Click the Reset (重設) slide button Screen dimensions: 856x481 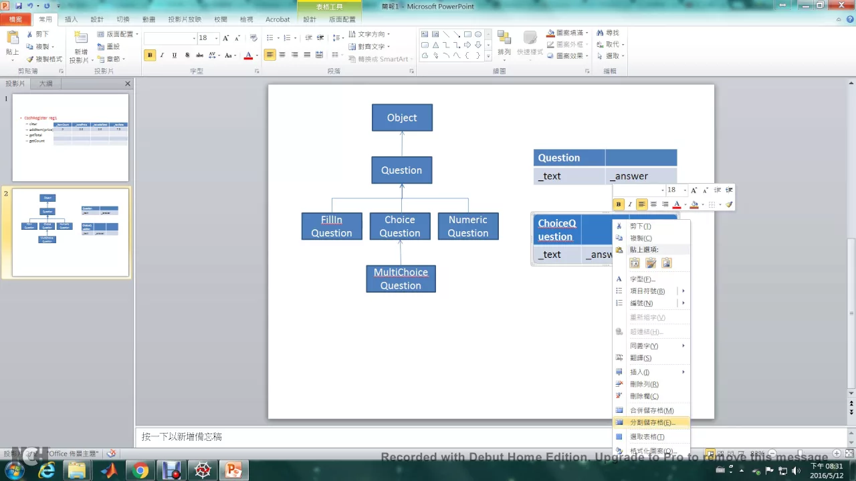(x=108, y=47)
